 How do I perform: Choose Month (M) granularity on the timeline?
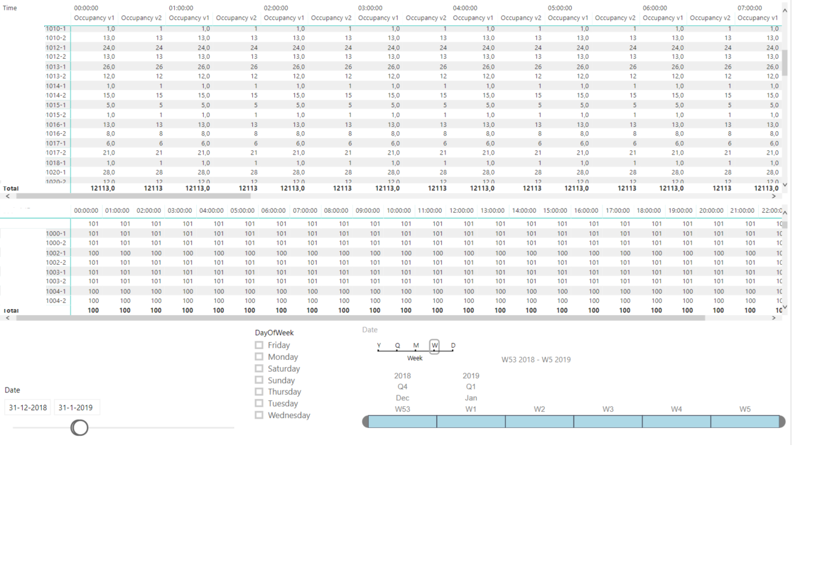pyautogui.click(x=416, y=346)
